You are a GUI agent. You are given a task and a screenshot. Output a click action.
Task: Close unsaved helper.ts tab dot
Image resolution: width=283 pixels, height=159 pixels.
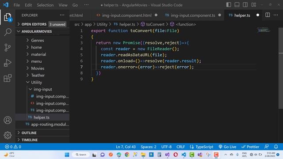(x=258, y=15)
